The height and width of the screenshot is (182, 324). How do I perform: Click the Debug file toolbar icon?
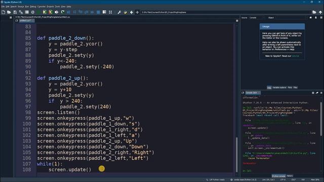click(x=68, y=12)
